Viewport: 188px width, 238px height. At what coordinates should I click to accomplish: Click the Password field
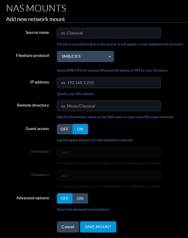click(109, 175)
